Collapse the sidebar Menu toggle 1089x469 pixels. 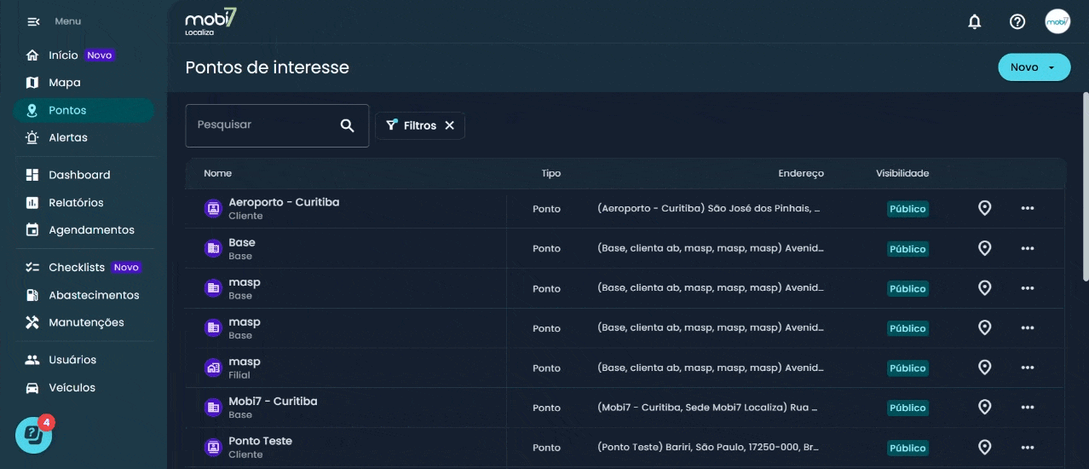[x=33, y=21]
